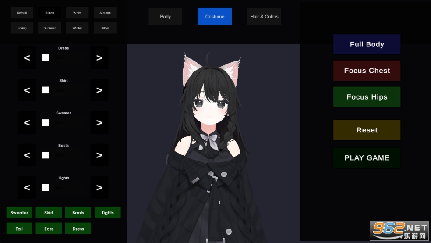Viewport: 431px width, 243px height.
Task: Click the next arrow for Tights
Action: tap(99, 188)
